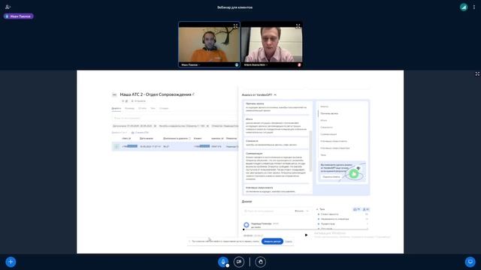Open the participants list icon
Screen dimensions: 481x270
click(8, 7)
